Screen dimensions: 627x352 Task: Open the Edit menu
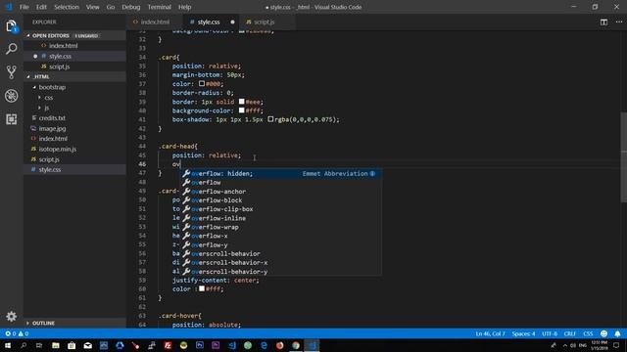click(x=41, y=7)
